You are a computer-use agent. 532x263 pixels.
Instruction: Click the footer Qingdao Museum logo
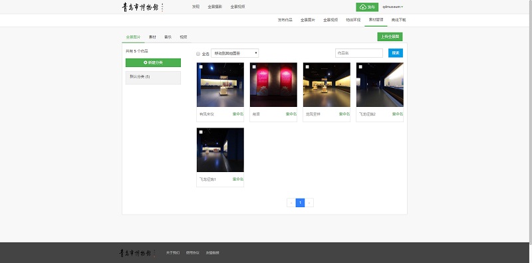[138, 253]
